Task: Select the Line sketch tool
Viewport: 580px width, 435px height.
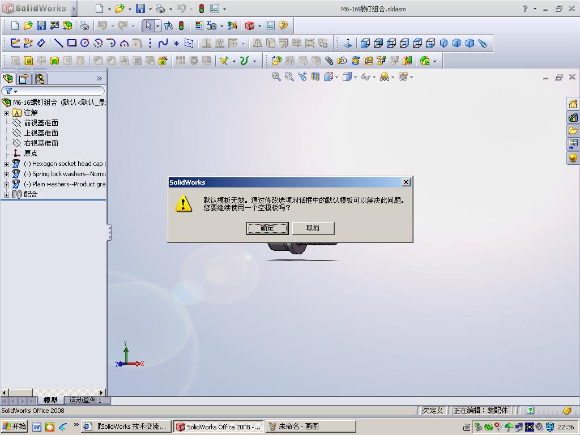Action: 58,43
